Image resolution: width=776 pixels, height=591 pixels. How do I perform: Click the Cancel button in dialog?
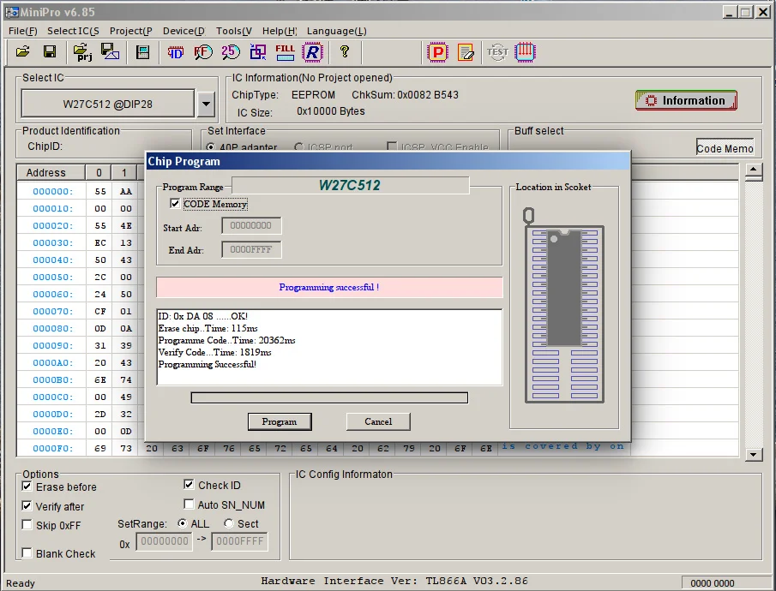tap(378, 421)
